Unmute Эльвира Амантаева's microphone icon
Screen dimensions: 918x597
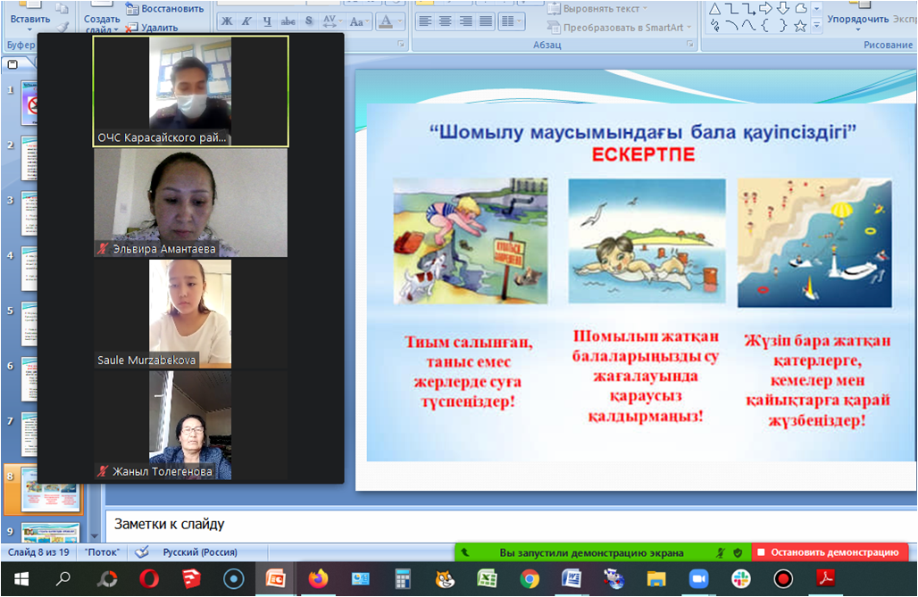click(104, 249)
